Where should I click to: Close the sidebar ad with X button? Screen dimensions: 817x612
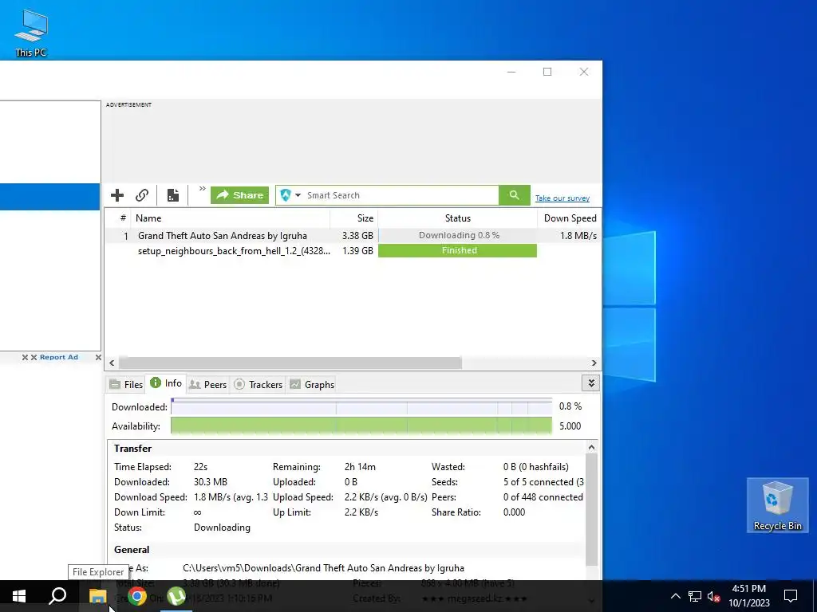[x=98, y=357]
